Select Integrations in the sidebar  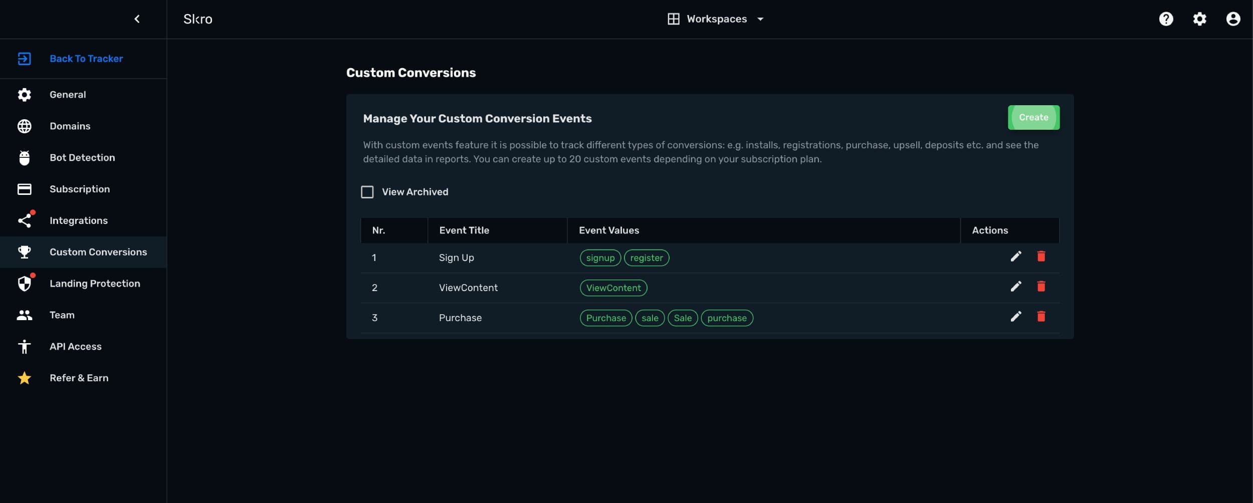83,221
